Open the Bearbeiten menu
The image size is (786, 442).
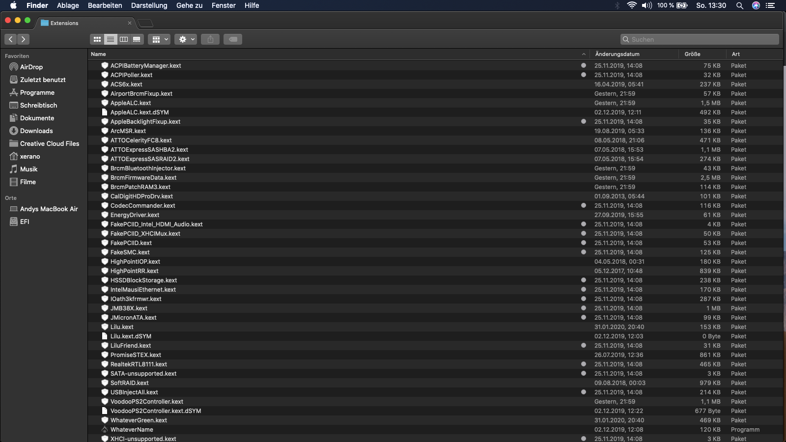[105, 5]
